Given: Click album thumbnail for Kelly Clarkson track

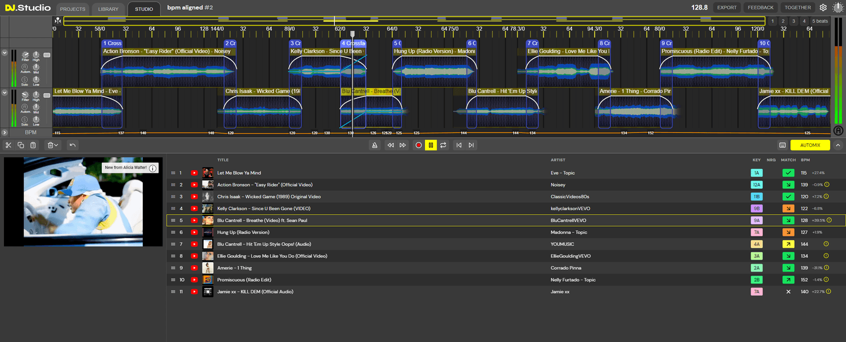Looking at the screenshot, I should click(x=208, y=208).
